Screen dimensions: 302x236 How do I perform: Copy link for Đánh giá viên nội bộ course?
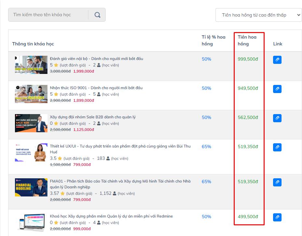pyautogui.click(x=277, y=60)
